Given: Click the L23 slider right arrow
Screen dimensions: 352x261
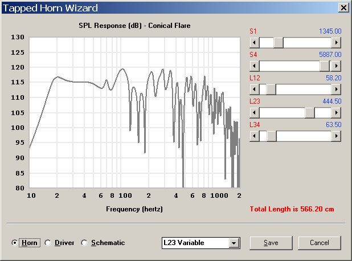Looking at the screenshot, I should 336,113.
